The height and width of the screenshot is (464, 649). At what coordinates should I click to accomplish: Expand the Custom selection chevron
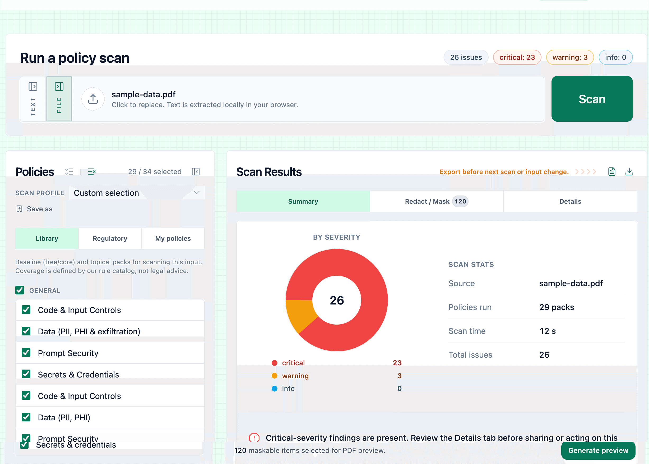pyautogui.click(x=197, y=193)
